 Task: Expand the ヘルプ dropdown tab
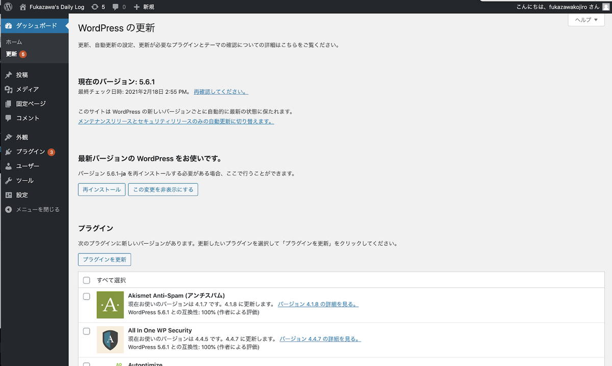586,19
